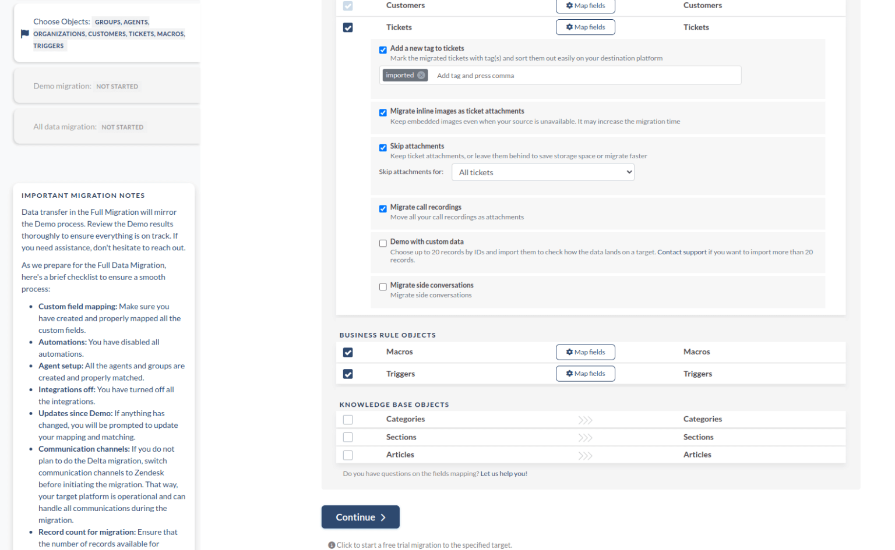Click the flag icon beside Choose Objects

click(24, 33)
